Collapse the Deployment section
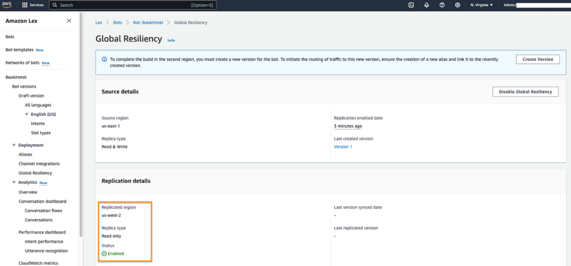The height and width of the screenshot is (266, 571). tap(14, 145)
